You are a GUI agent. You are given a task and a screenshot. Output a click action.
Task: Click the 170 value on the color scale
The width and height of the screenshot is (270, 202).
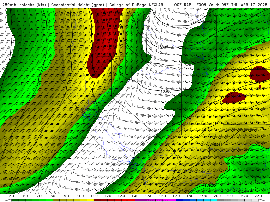click(176, 196)
